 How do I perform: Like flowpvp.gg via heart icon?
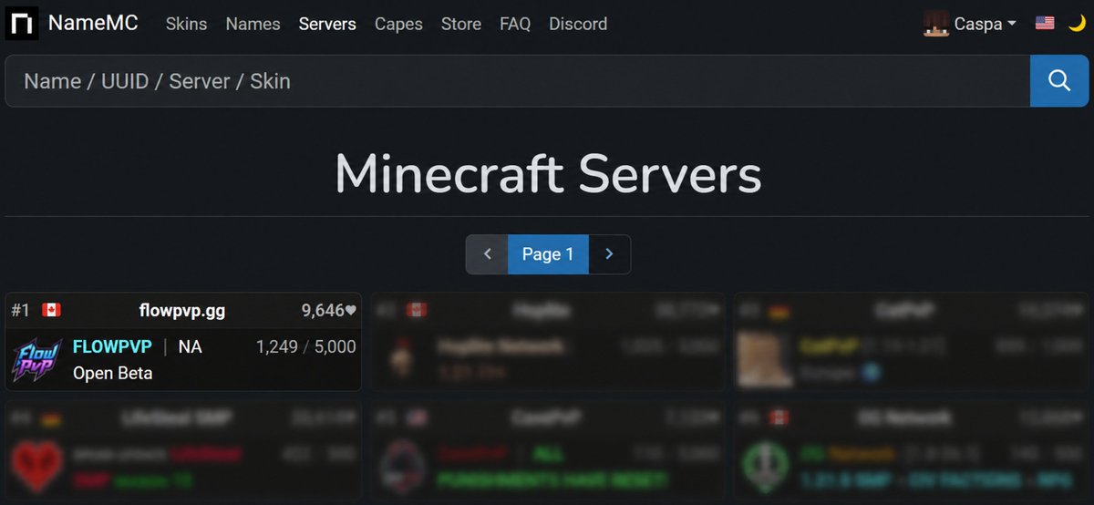[351, 311]
